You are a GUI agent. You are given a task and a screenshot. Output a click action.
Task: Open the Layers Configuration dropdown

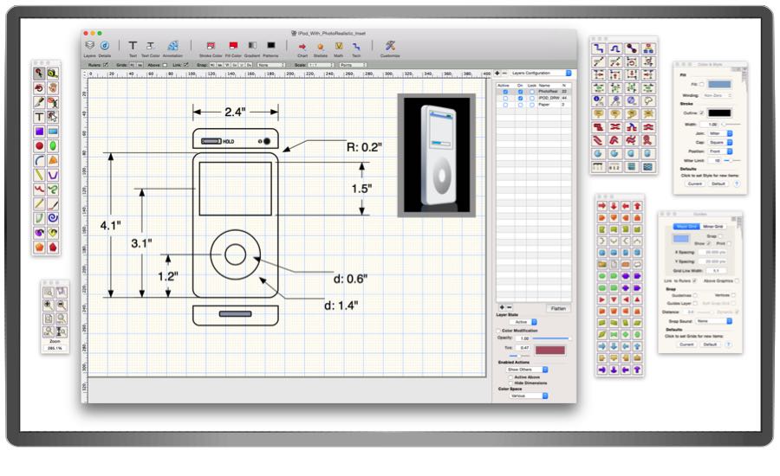[x=540, y=73]
